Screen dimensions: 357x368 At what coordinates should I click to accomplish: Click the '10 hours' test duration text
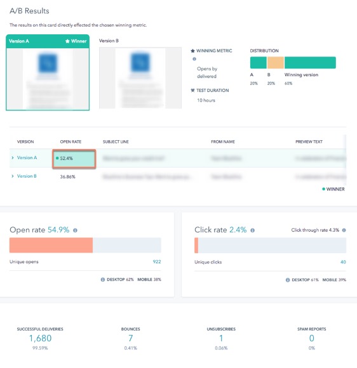pyautogui.click(x=206, y=100)
